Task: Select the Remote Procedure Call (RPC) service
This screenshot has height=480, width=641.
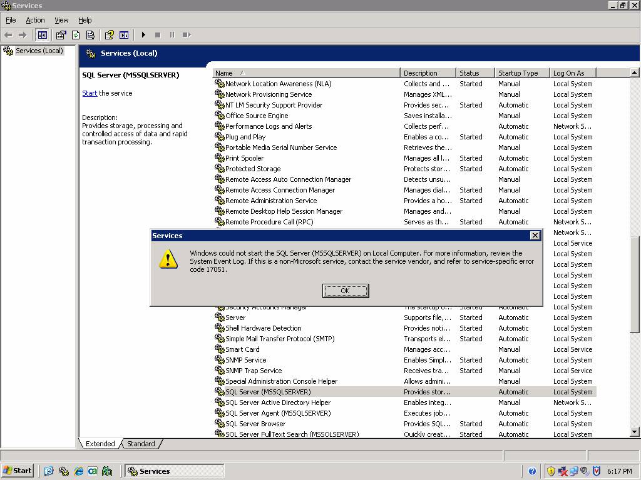Action: 404,222
